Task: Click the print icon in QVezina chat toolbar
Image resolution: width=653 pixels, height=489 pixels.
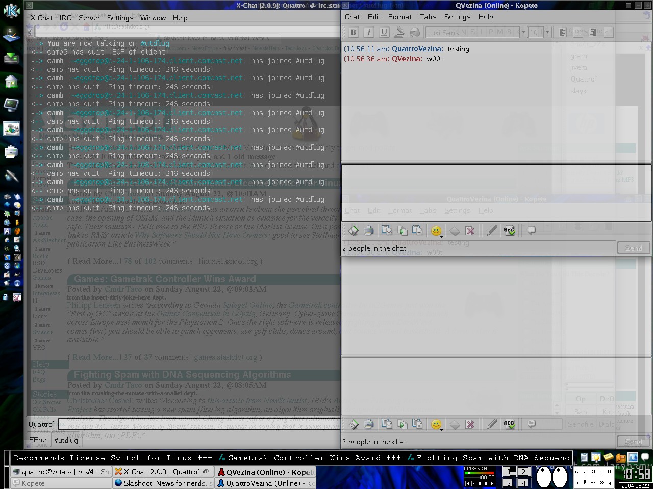Action: point(369,231)
